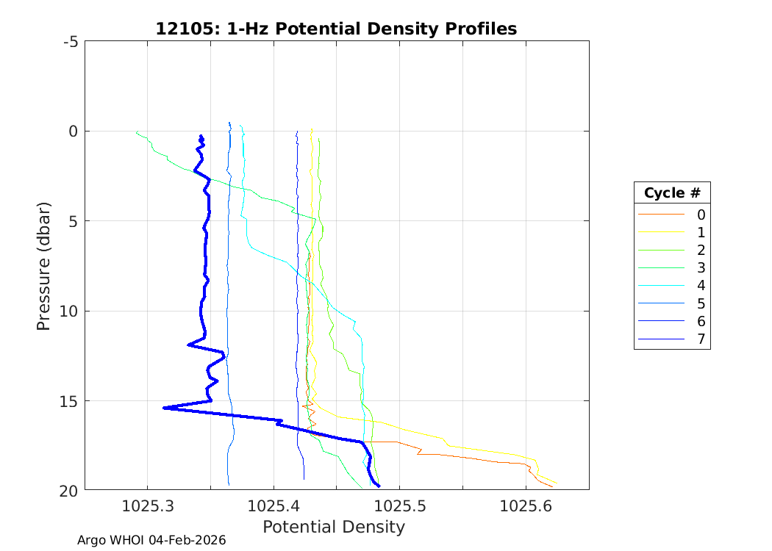
Task: Click legend entry for cycle 6
Action: (x=672, y=321)
